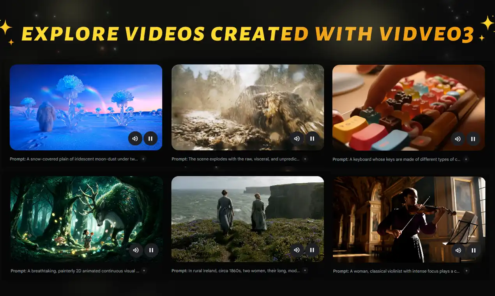
Task: Expand the rural Ireland prompt text
Action: (x=305, y=271)
